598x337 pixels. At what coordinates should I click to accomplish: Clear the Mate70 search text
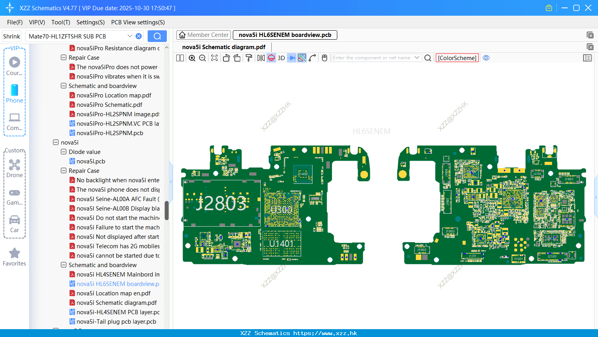(x=139, y=36)
